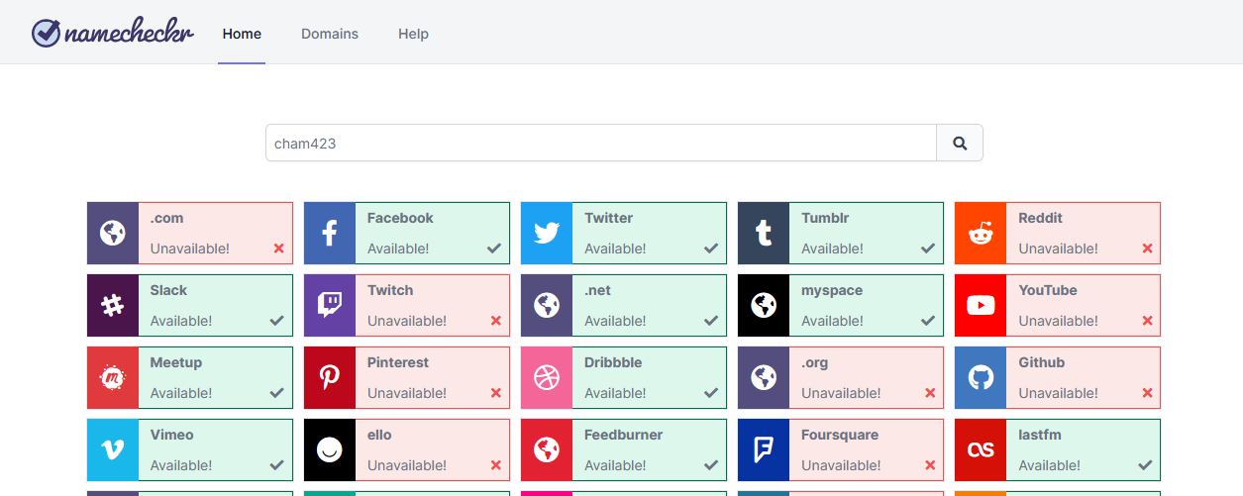Open the Tumblr availability result

point(866,234)
